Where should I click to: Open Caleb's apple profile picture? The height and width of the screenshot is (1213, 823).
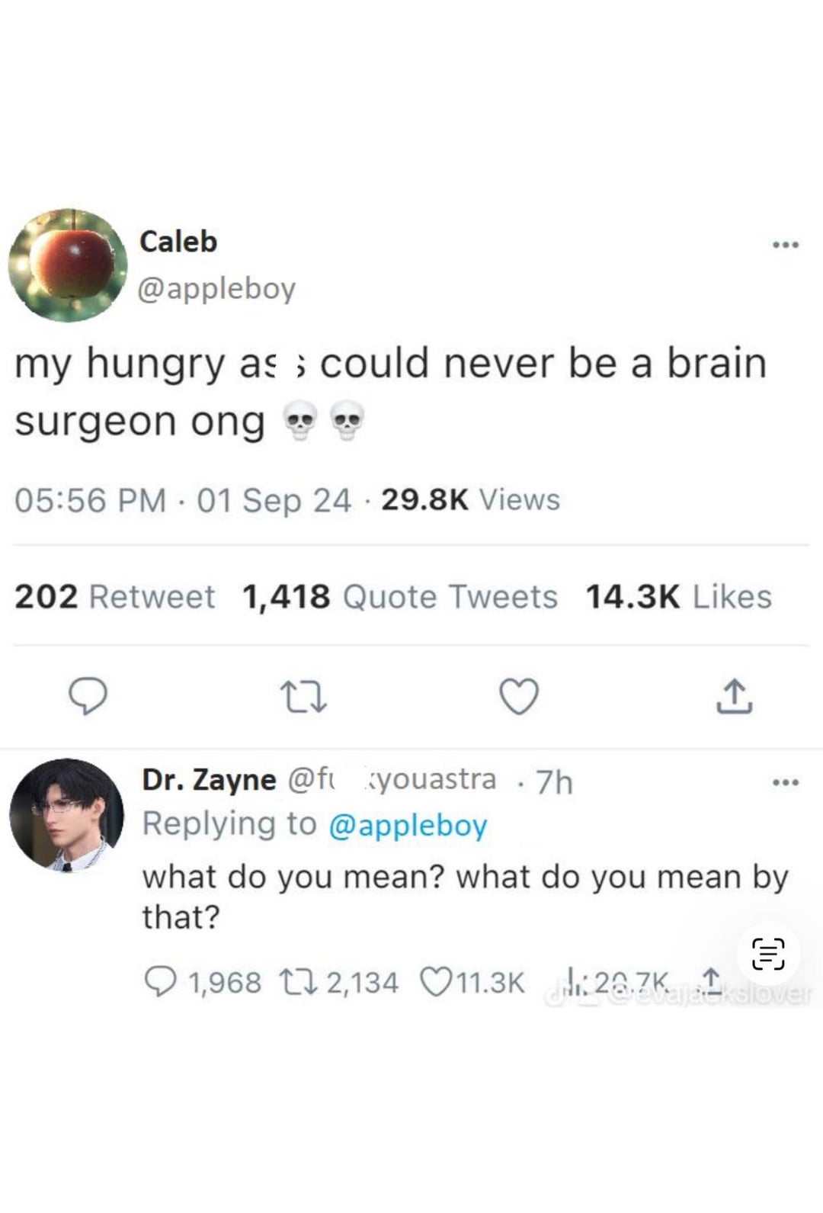click(x=68, y=265)
